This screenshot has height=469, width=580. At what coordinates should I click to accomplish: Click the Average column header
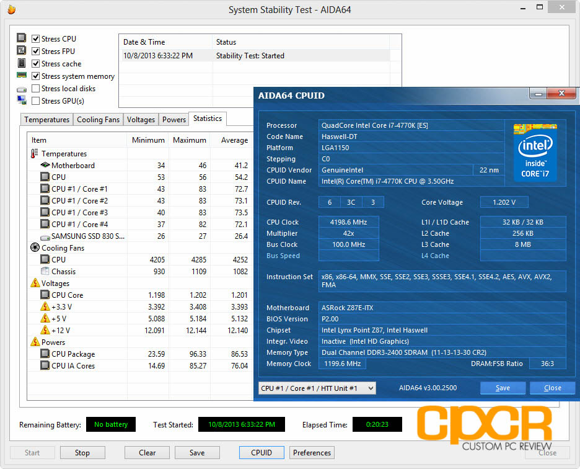tap(232, 140)
